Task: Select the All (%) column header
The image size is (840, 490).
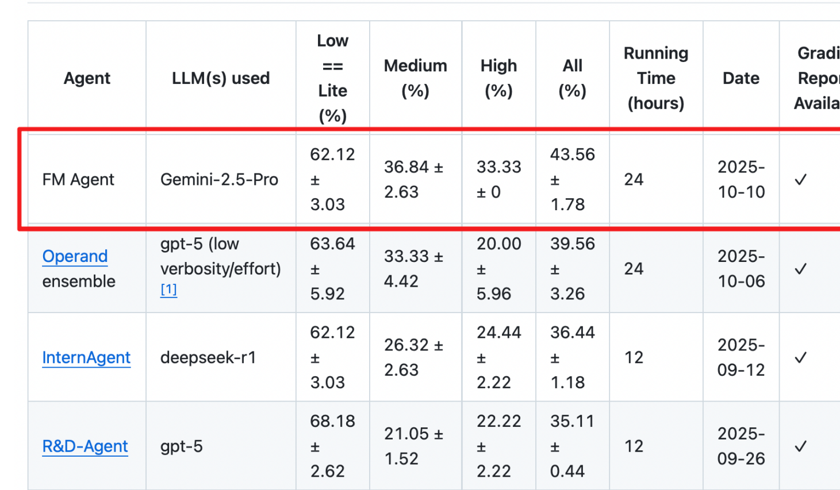Action: (572, 78)
